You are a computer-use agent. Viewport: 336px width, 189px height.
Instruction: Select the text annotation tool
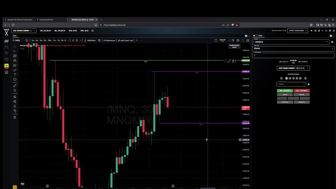(15, 75)
